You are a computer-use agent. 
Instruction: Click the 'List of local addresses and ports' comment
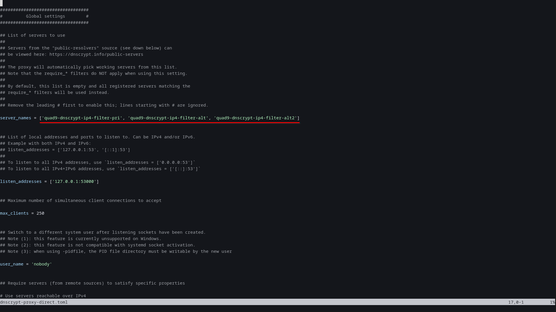98,137
